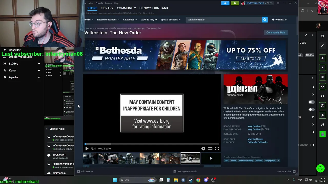Open Friends & Chat
This screenshot has height=184, width=328.
(x=286, y=171)
